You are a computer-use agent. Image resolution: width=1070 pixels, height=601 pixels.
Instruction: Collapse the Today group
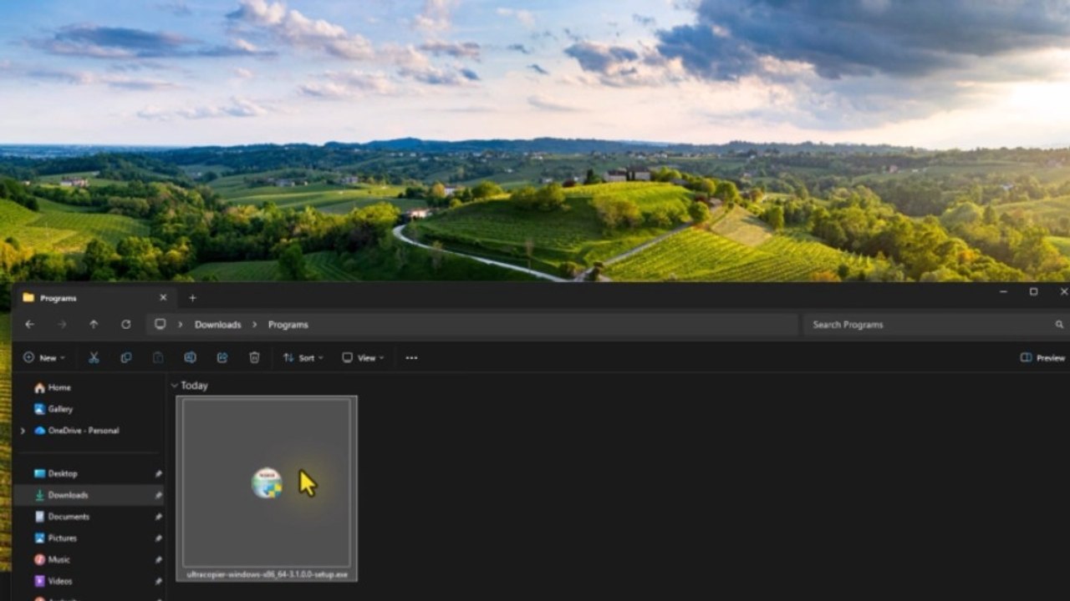click(174, 386)
